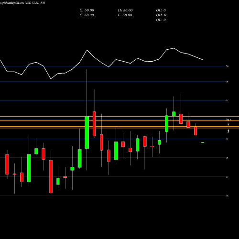Image resolution: width=239 pixels, height=239 pixels.
Task: Click the tiny green dash candle at far right
Action: (x=203, y=142)
